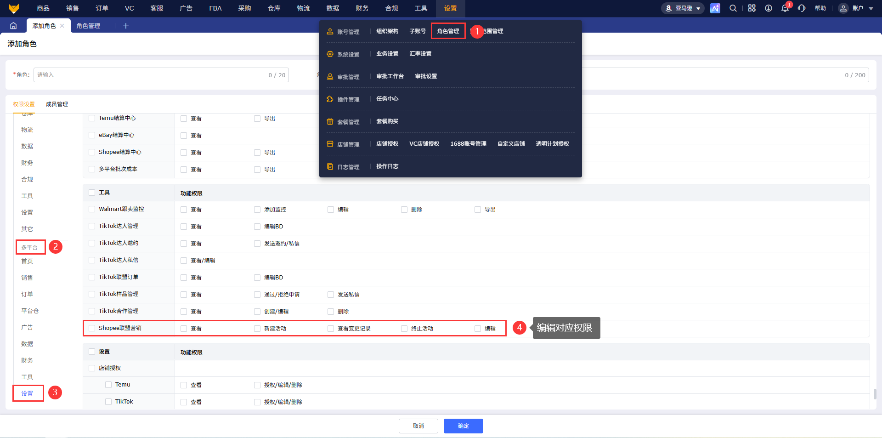Click the 日志管理 log icon
The image size is (882, 438).
pyautogui.click(x=330, y=167)
